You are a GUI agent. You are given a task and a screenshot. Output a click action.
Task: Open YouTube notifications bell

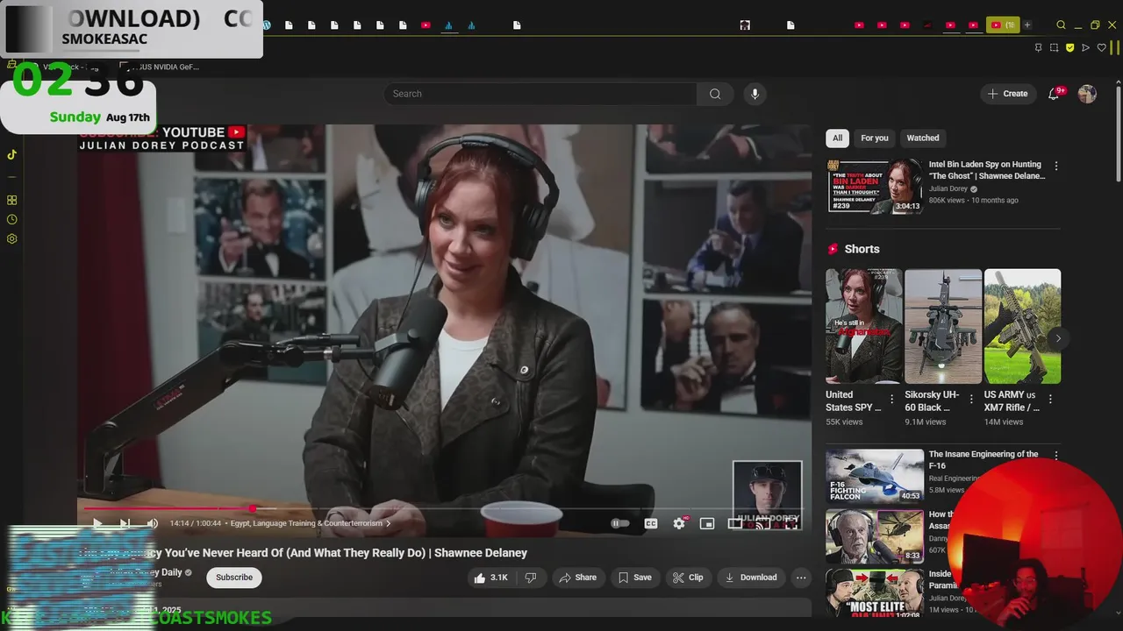[1055, 94]
